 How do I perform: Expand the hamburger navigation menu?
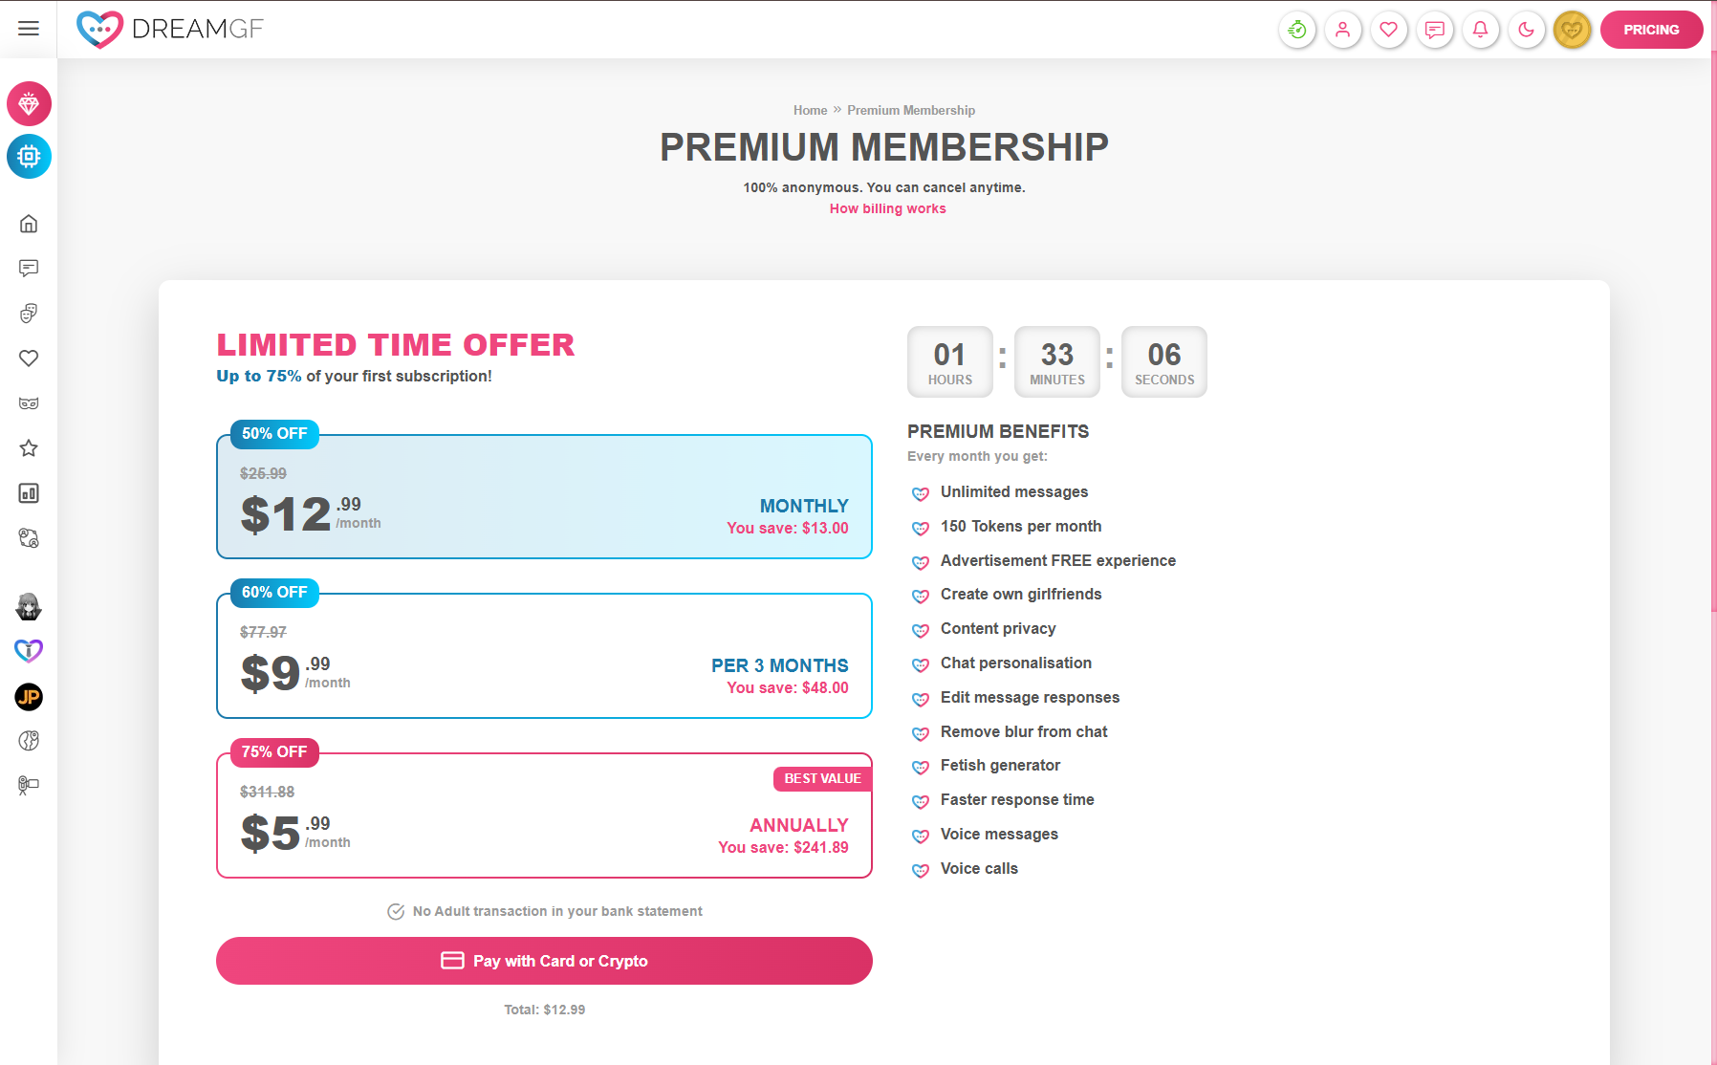tap(28, 29)
